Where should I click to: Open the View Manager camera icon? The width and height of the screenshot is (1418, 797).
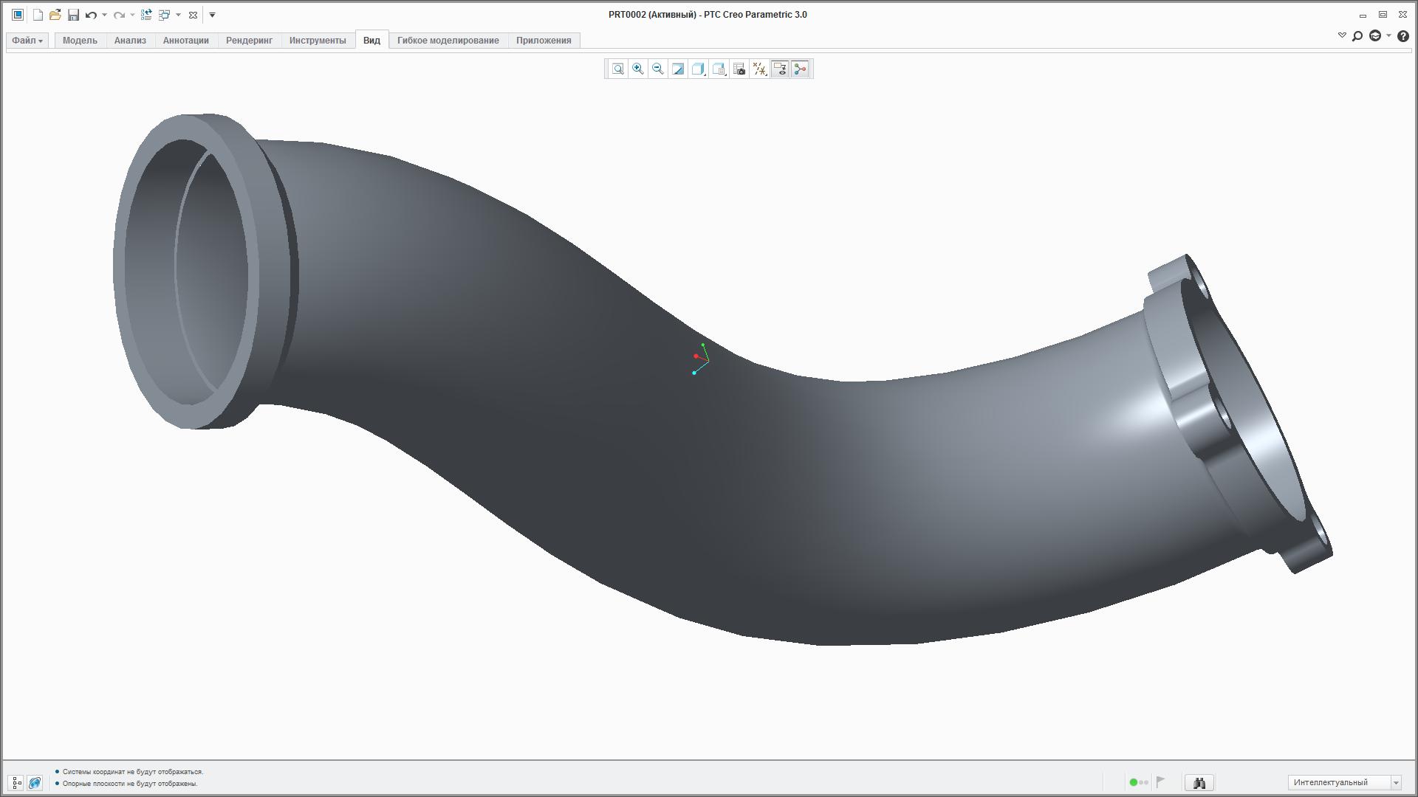(739, 69)
